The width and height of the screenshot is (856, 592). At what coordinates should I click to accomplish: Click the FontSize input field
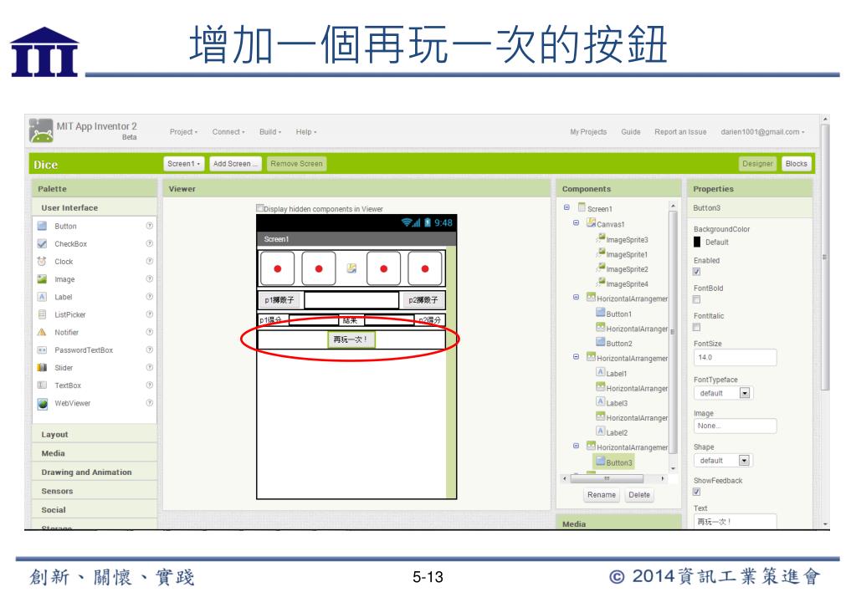coord(735,357)
